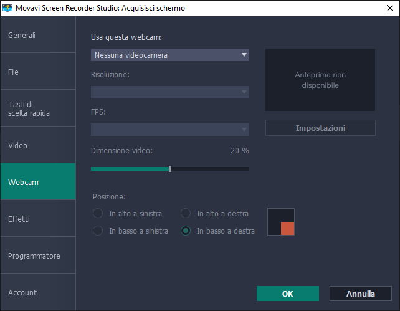Open the Generali tab

click(37, 35)
